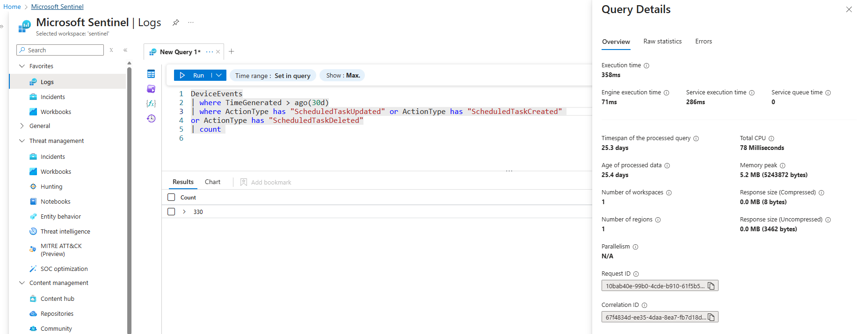Open the Time range selector
This screenshot has width=864, height=334.
point(273,76)
